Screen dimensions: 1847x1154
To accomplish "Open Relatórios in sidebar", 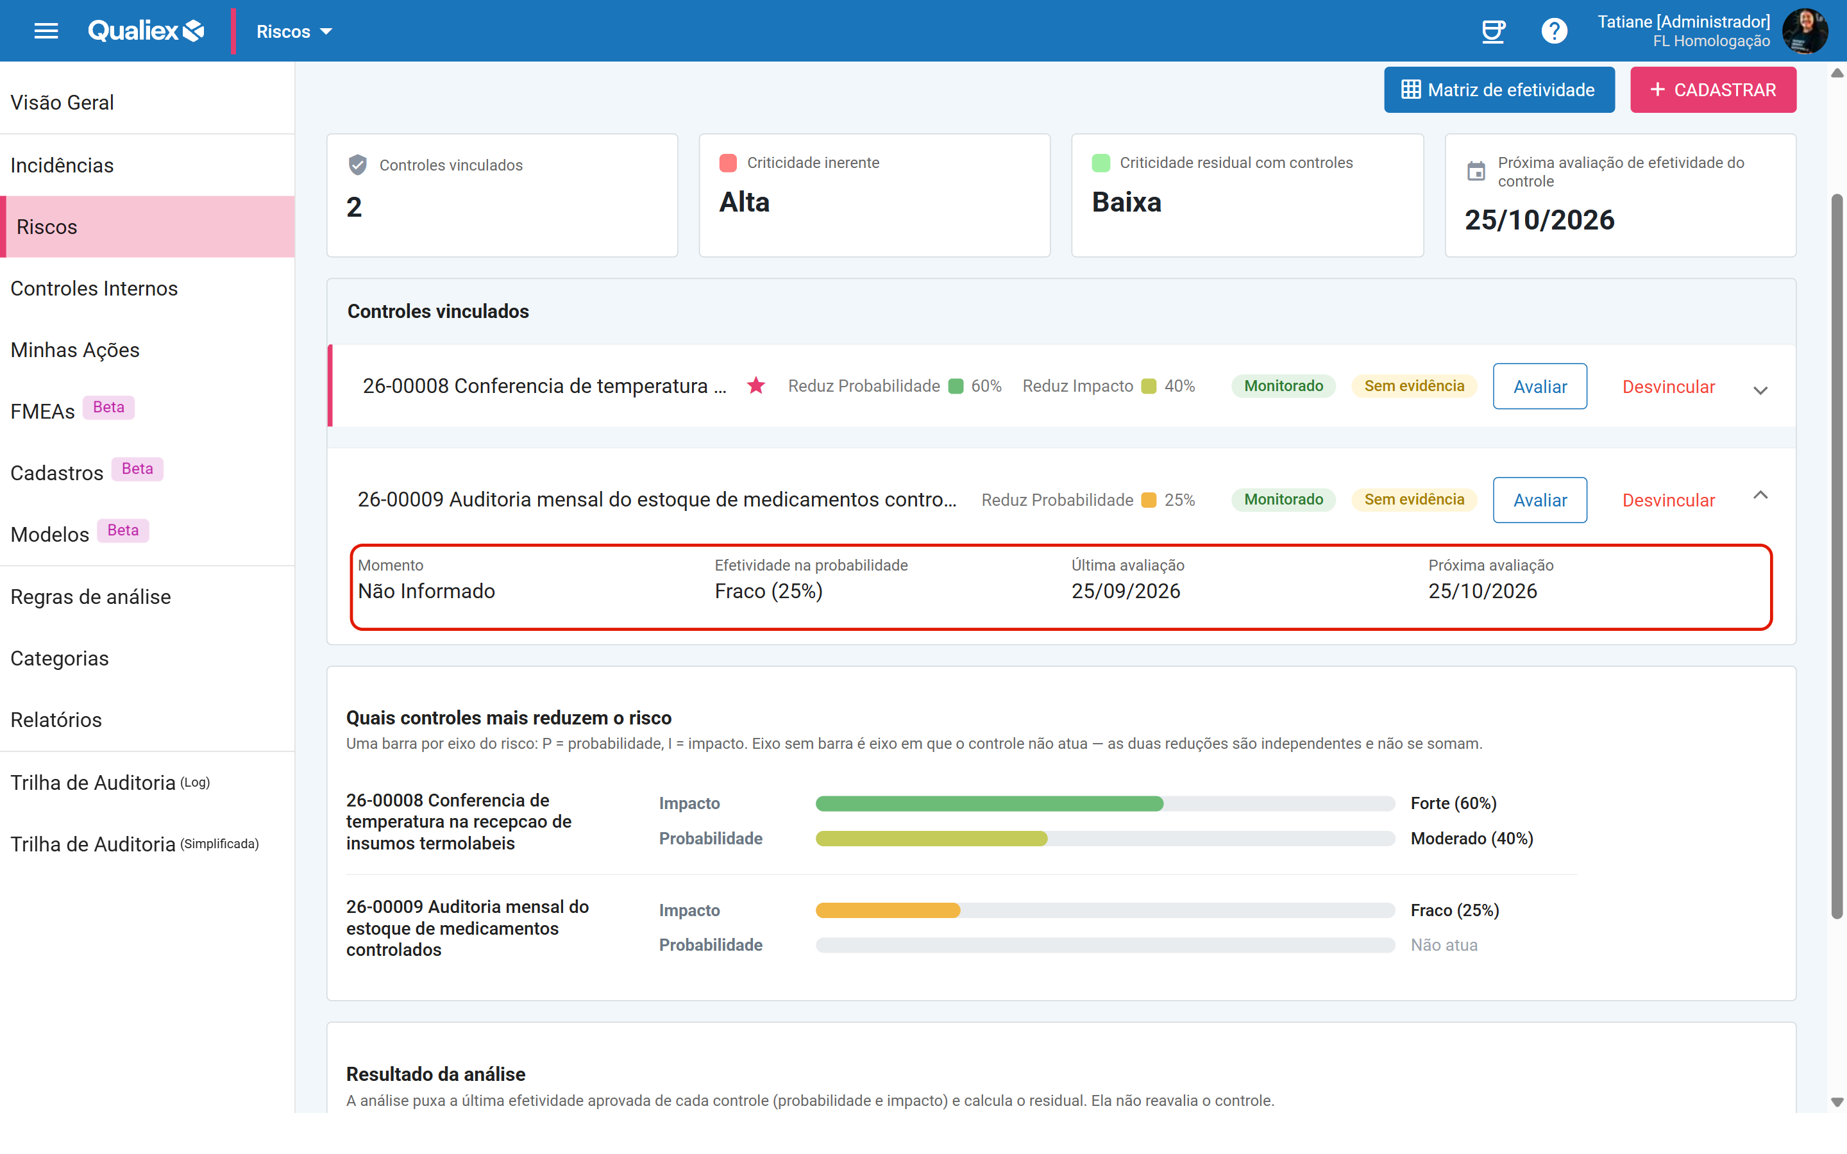I will pos(148,720).
